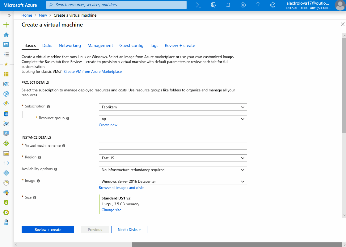Switch to the Guest config tab
The height and width of the screenshot is (247, 346).
131,45
